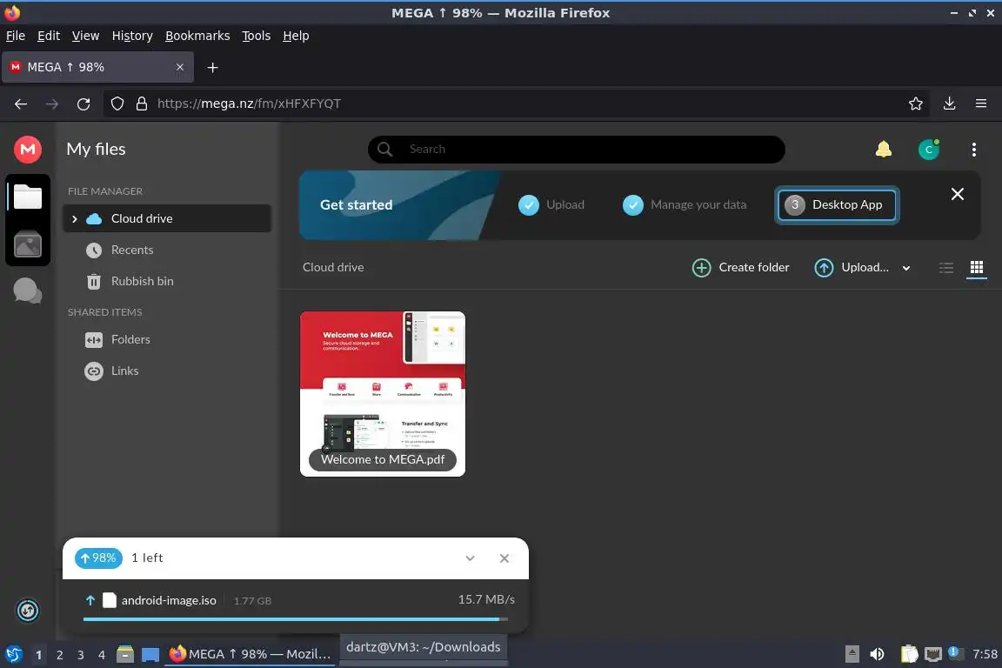Viewport: 1002px width, 668px height.
Task: Open the Firefox downloads panel
Action: 949,104
